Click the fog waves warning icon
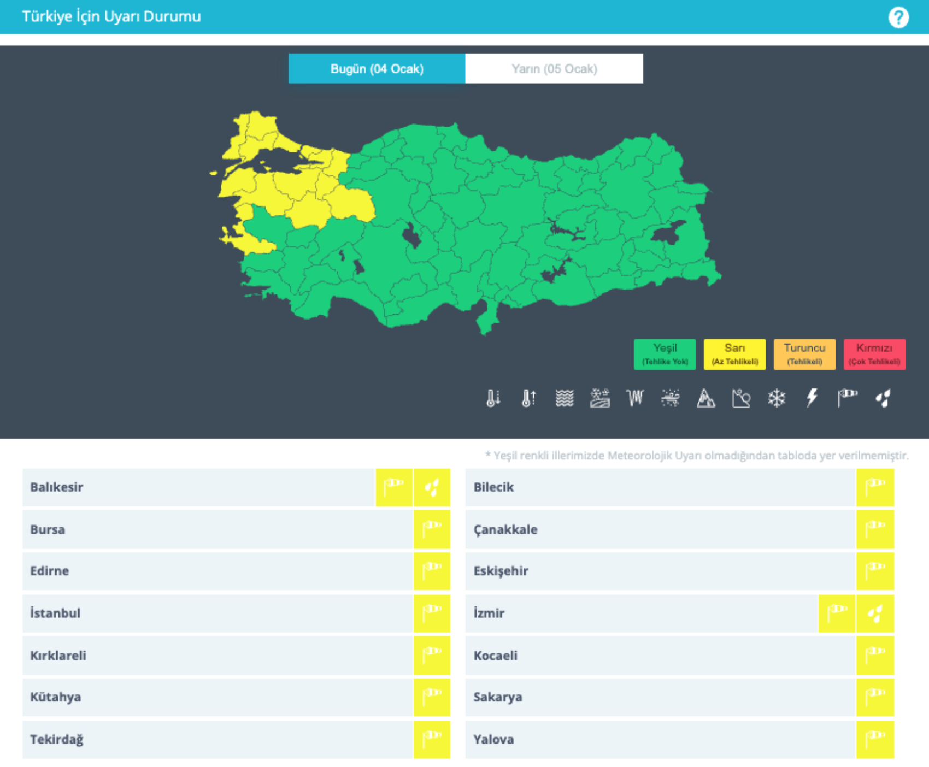 565,398
